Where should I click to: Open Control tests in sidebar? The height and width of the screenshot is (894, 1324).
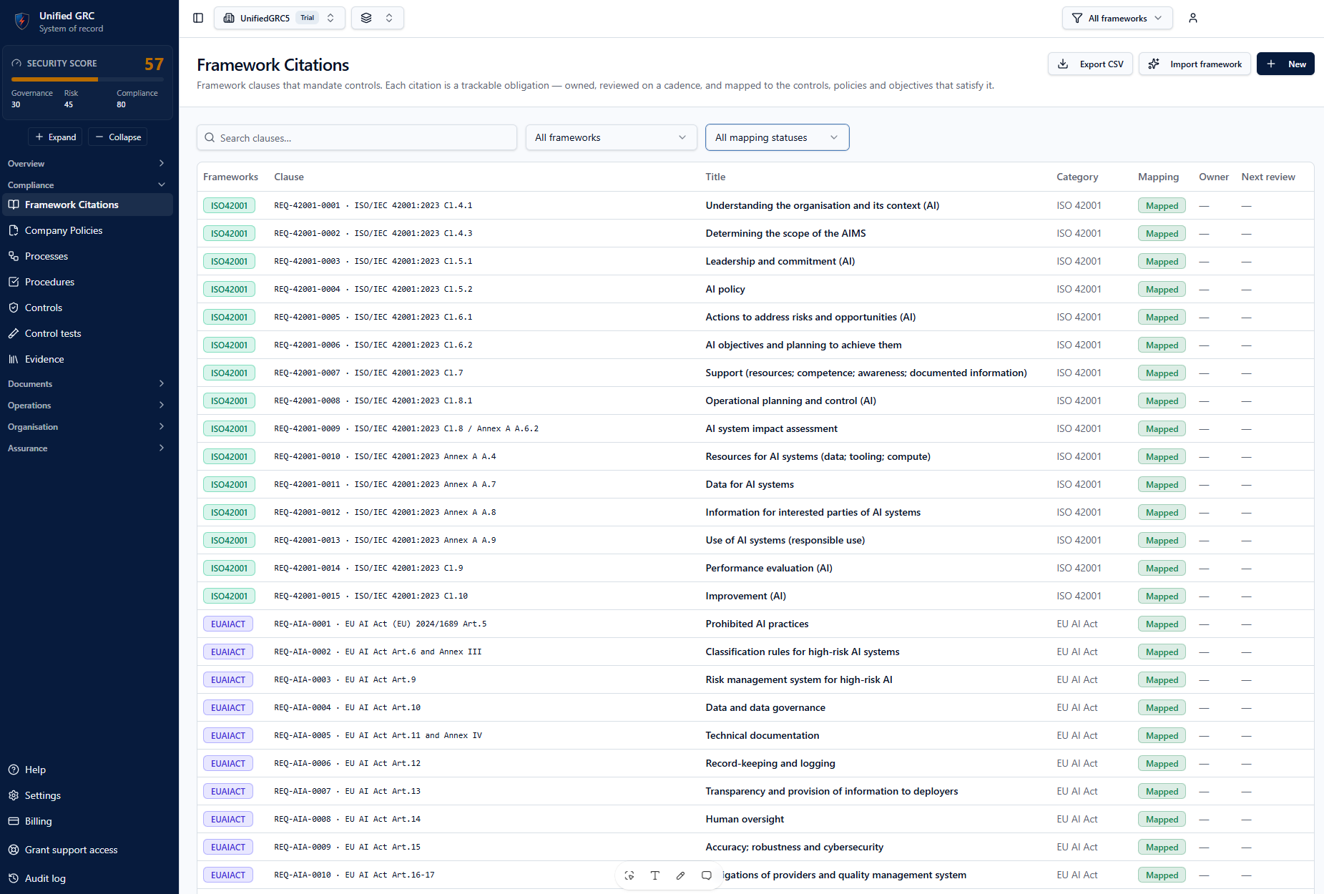click(x=87, y=333)
